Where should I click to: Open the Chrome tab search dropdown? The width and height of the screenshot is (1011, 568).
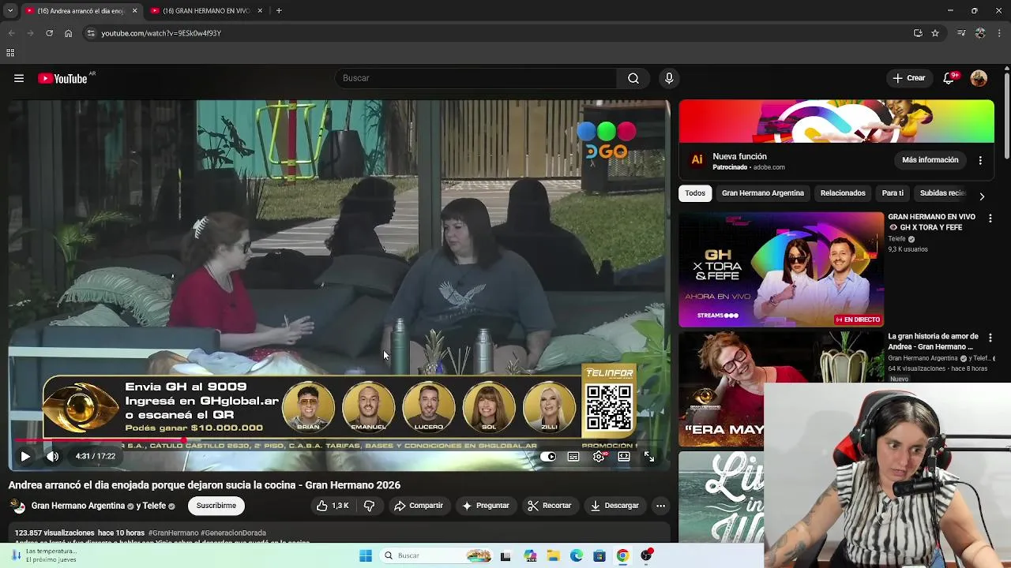[10, 11]
